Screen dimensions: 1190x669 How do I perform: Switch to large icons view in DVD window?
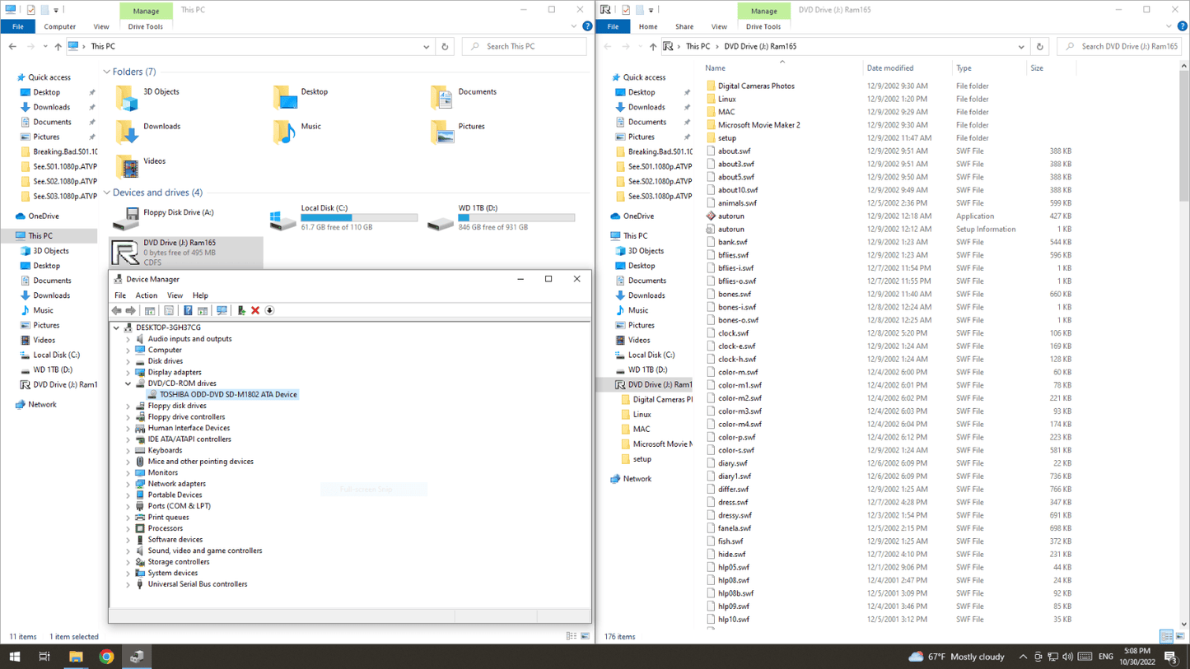1180,637
